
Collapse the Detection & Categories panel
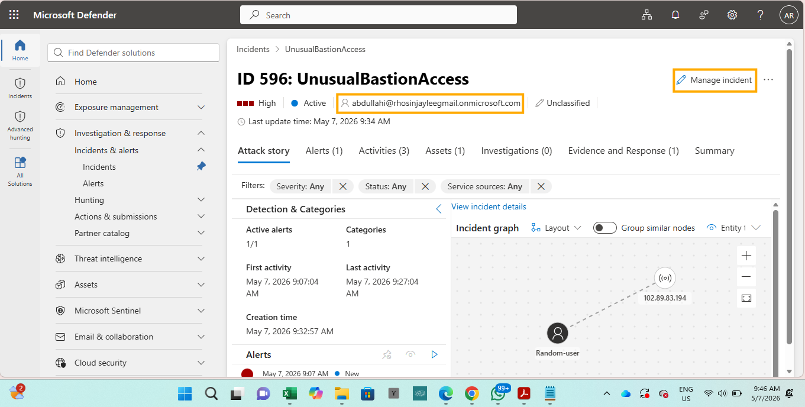[x=438, y=209]
